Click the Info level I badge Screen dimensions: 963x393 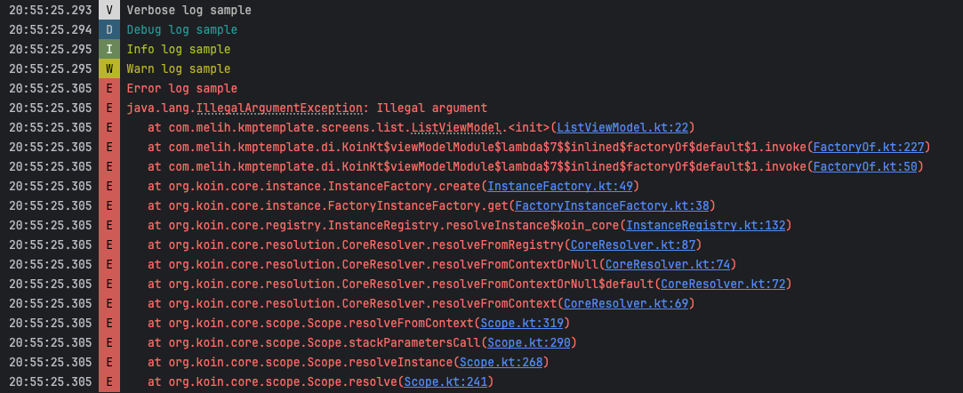pyautogui.click(x=108, y=50)
